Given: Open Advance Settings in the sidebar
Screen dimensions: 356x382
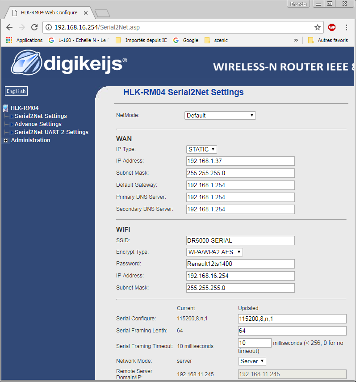Looking at the screenshot, I should coord(38,124).
